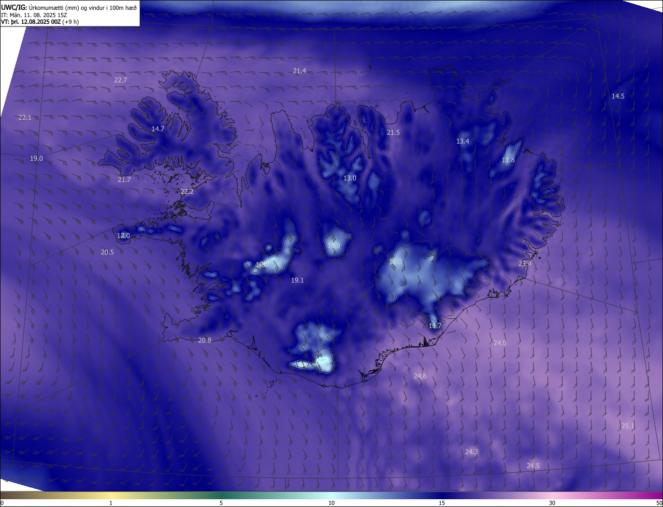The image size is (663, 507).
Task: Click the map value 11.8
Action: click(x=509, y=160)
